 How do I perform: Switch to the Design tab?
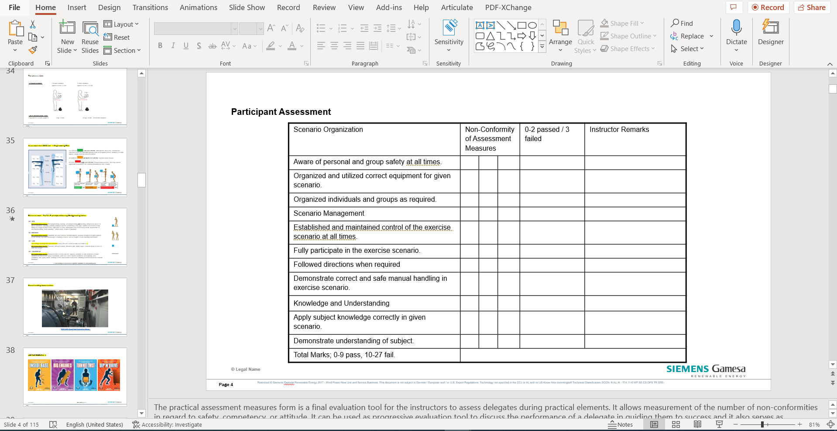coord(110,7)
